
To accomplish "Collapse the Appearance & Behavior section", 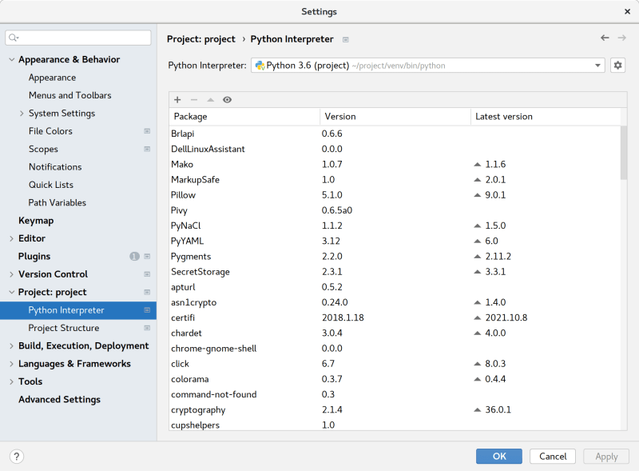I will 10,59.
